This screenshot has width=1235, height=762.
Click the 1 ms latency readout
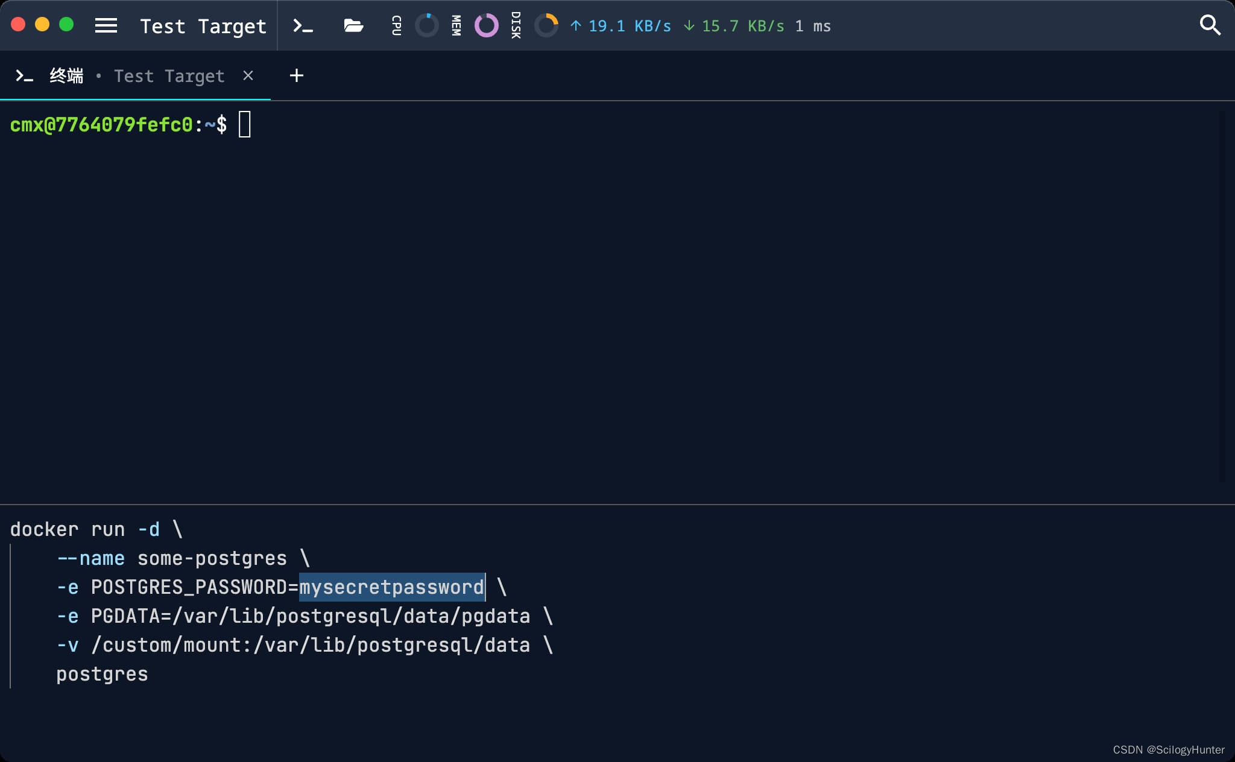point(813,26)
